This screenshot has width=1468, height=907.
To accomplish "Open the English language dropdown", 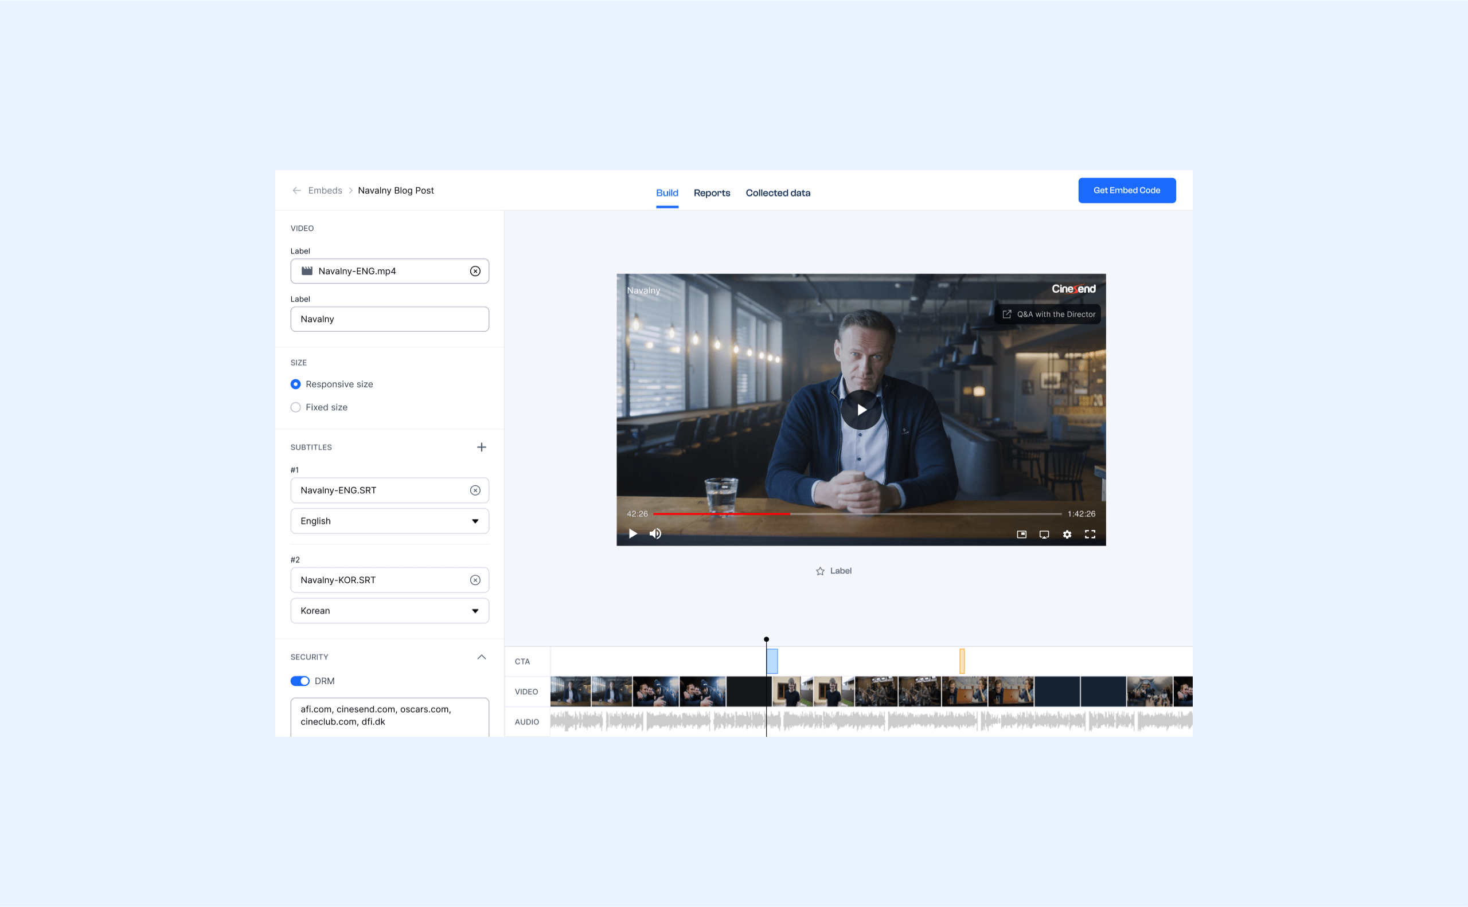I will click(x=390, y=521).
